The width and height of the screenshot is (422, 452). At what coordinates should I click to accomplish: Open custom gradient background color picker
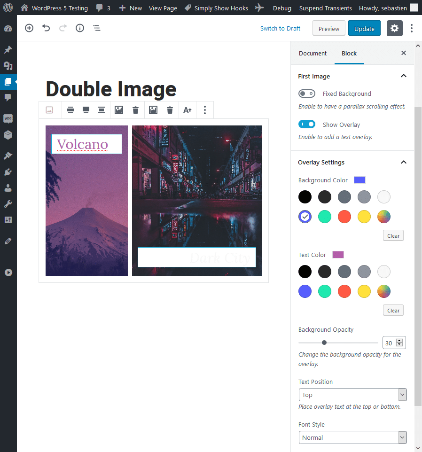click(x=384, y=217)
